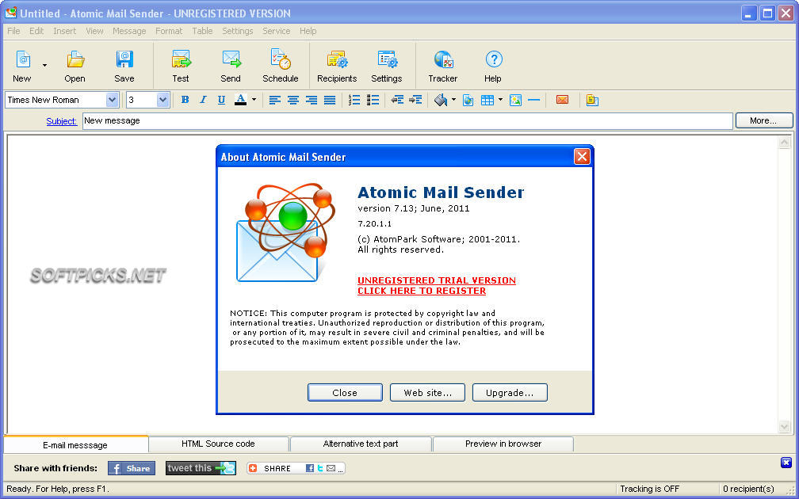
Task: Open the font color dropdown arrow
Action: [254, 100]
